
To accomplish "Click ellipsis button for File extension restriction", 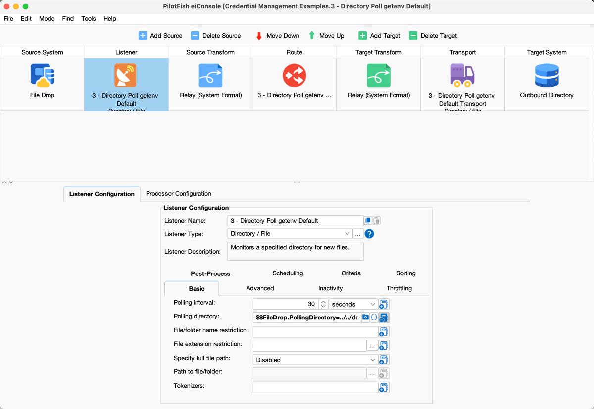I will [372, 346].
